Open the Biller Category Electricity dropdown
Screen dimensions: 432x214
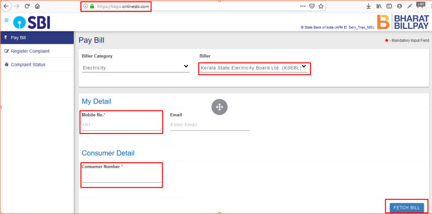(136, 67)
